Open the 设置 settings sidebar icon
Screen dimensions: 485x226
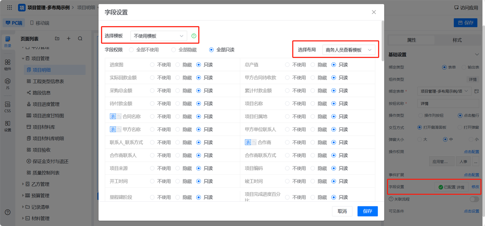8,126
